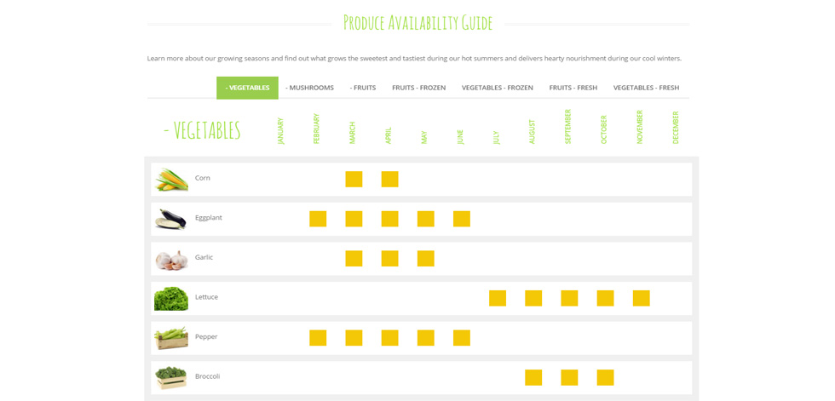Viewport: 835px width, 401px height.
Task: Click Pepper May availability square
Action: pyautogui.click(x=425, y=338)
